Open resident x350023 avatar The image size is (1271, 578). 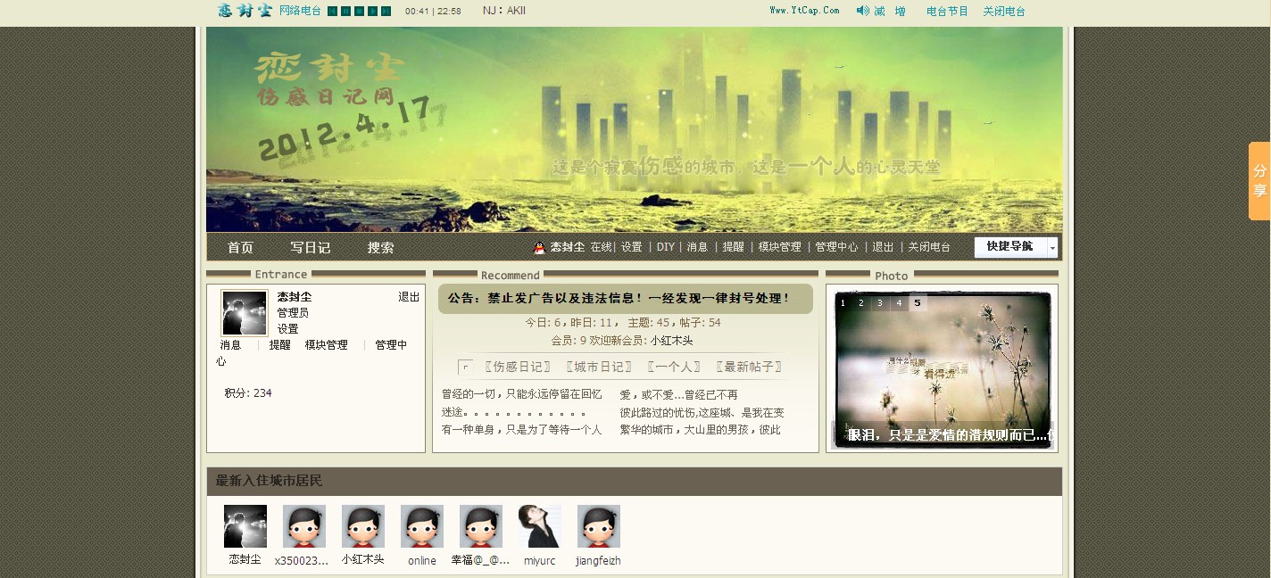pyautogui.click(x=304, y=526)
